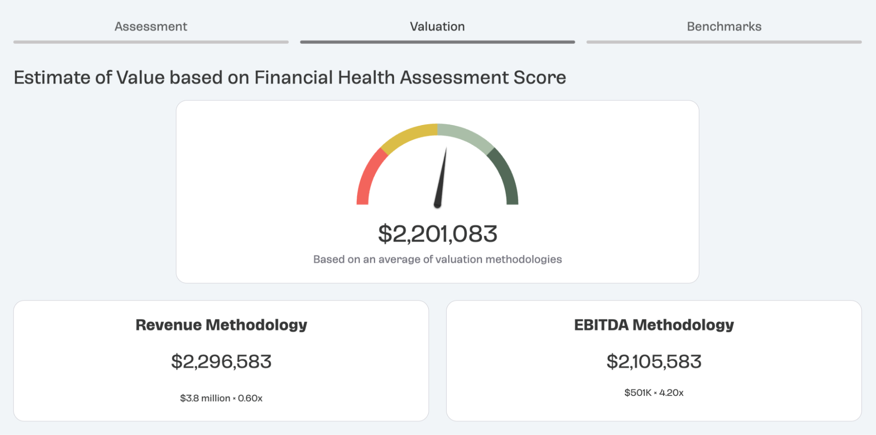Click the Estimate of Value heading
This screenshot has width=876, height=435.
pos(290,78)
